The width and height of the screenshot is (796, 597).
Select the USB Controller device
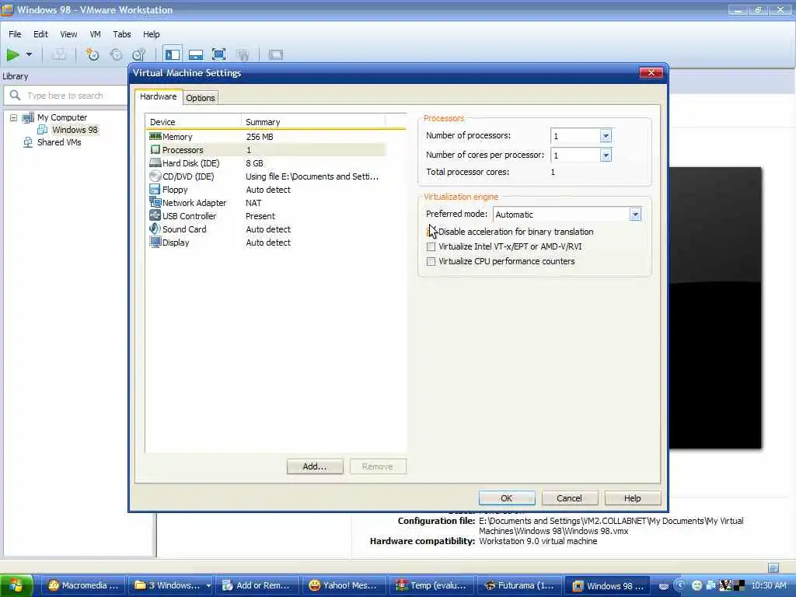[x=267, y=216]
